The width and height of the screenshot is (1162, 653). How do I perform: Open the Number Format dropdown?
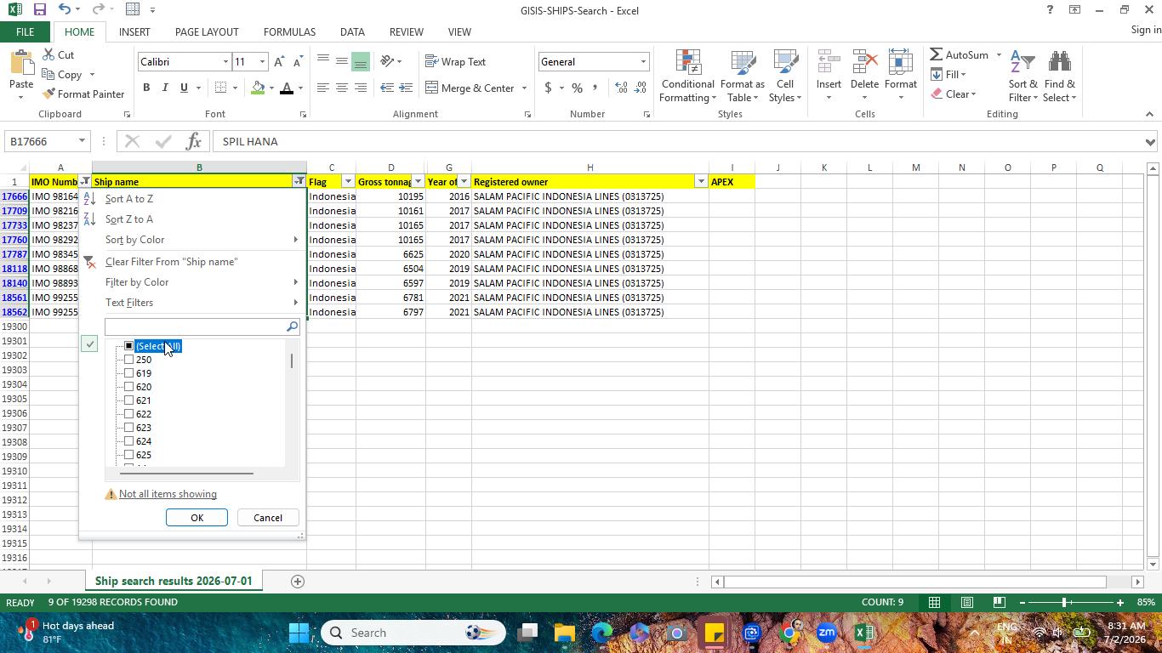point(643,62)
